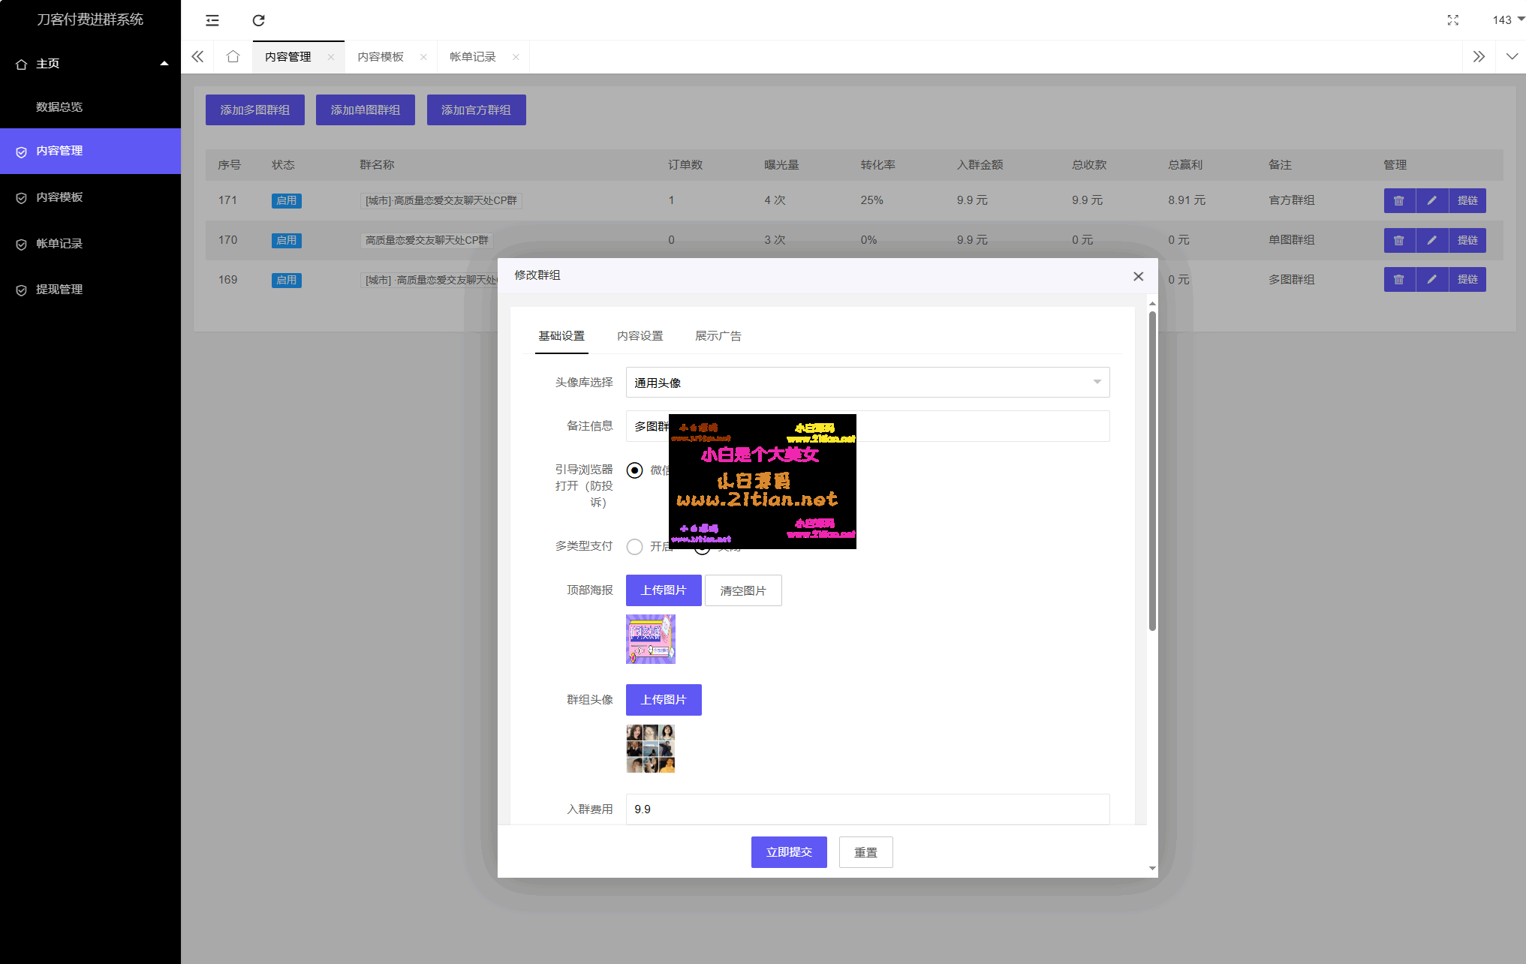Click the 入群费用 input field
This screenshot has width=1526, height=964.
point(867,809)
